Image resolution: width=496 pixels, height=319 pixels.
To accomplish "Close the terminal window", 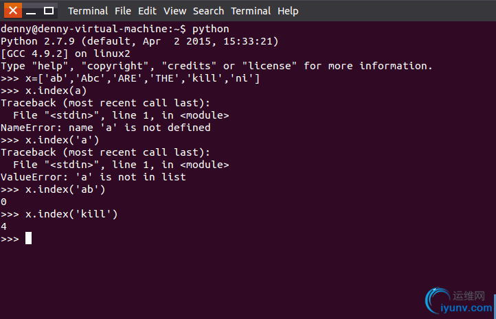I will [13, 10].
